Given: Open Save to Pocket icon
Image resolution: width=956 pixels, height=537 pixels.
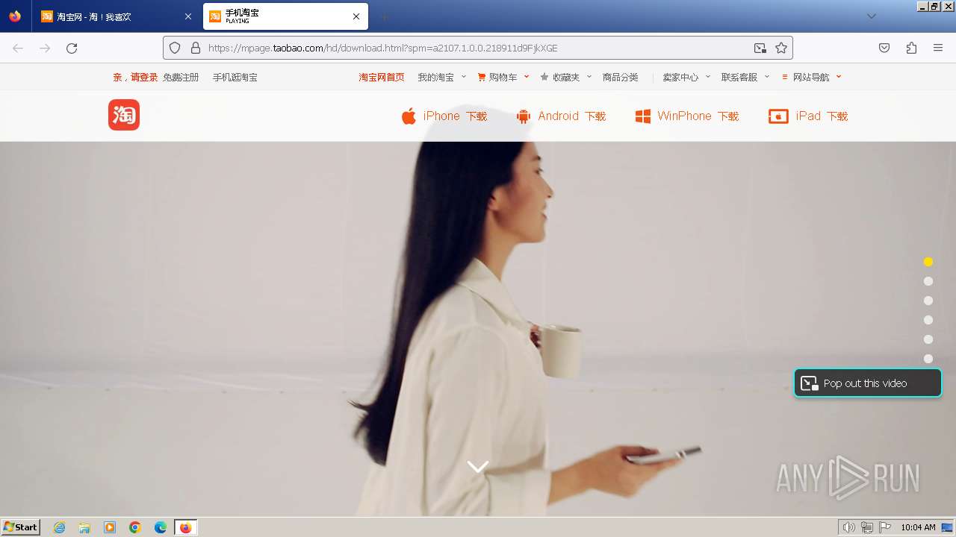Looking at the screenshot, I should [x=884, y=48].
